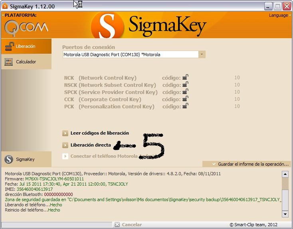Open the Language menu
This screenshot has height=229, width=293.
tap(280, 15)
